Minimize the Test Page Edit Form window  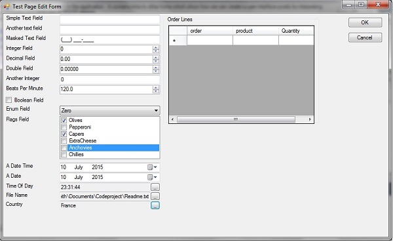[x=348, y=5]
